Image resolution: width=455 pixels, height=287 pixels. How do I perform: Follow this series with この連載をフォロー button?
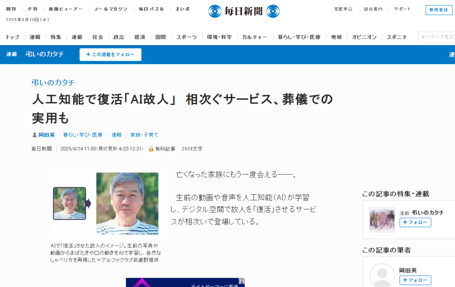click(110, 54)
